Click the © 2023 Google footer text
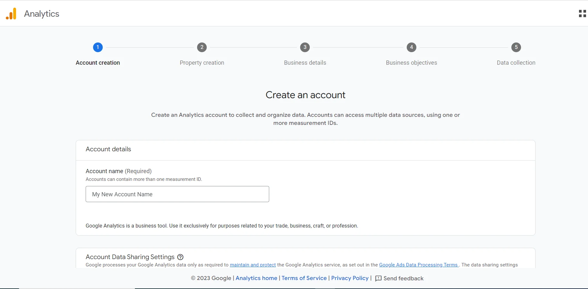The image size is (588, 289). 211,278
